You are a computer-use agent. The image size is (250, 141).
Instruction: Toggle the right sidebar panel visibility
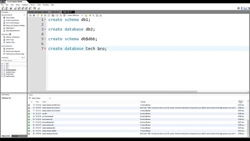point(248,8)
